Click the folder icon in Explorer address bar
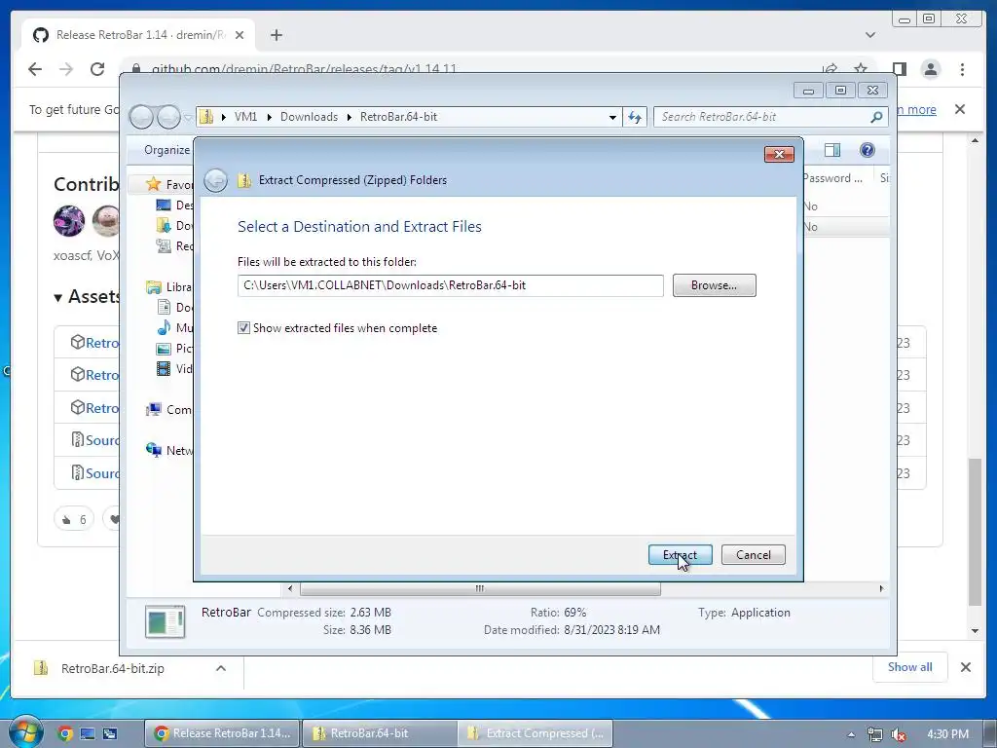 coord(206,117)
